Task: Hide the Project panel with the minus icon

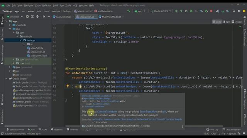Action: [49, 16]
